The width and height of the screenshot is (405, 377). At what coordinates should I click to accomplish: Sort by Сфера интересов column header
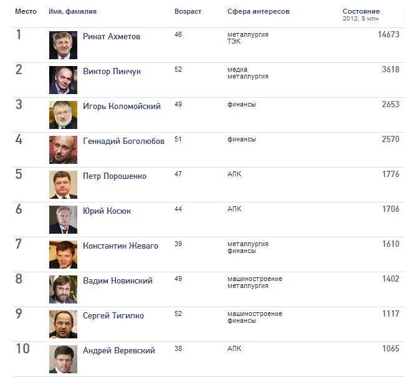tap(259, 11)
